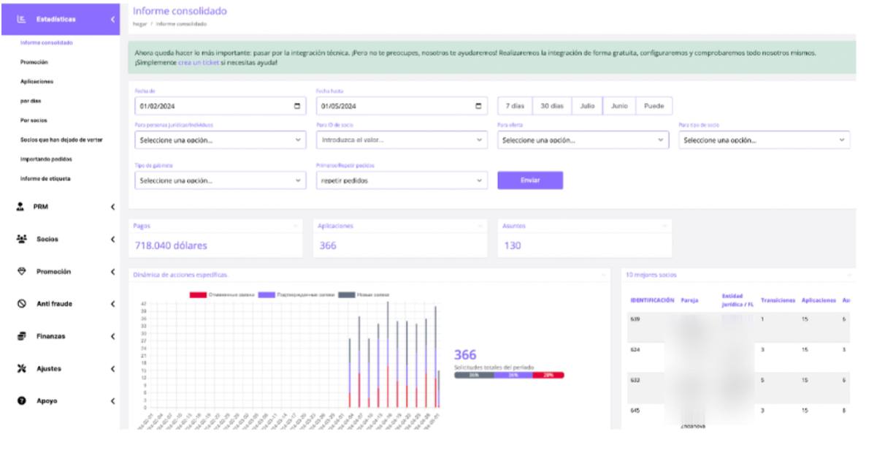Image resolution: width=885 pixels, height=453 pixels.
Task: Click the Aplicaciones card value 366
Action: pos(328,245)
